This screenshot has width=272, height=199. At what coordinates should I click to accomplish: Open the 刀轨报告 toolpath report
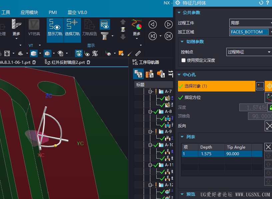(90, 28)
